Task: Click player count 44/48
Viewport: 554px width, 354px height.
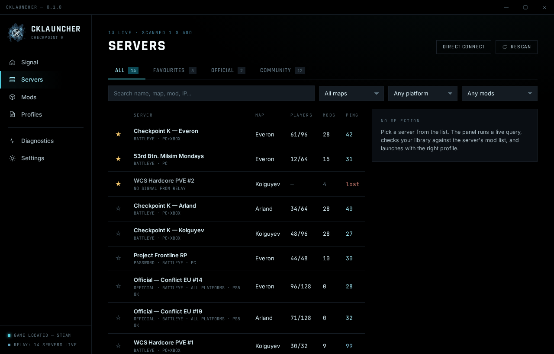Action: (299, 258)
